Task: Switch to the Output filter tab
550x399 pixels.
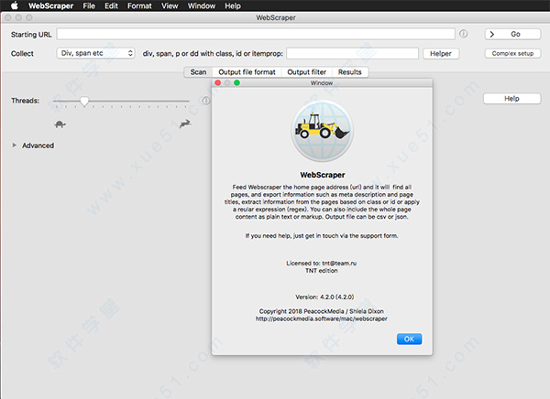Action: (306, 72)
